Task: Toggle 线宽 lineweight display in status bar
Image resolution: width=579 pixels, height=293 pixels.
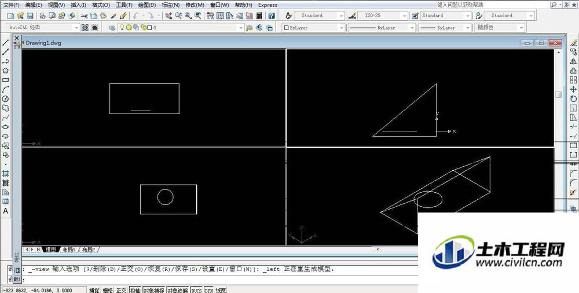Action: coord(221,291)
